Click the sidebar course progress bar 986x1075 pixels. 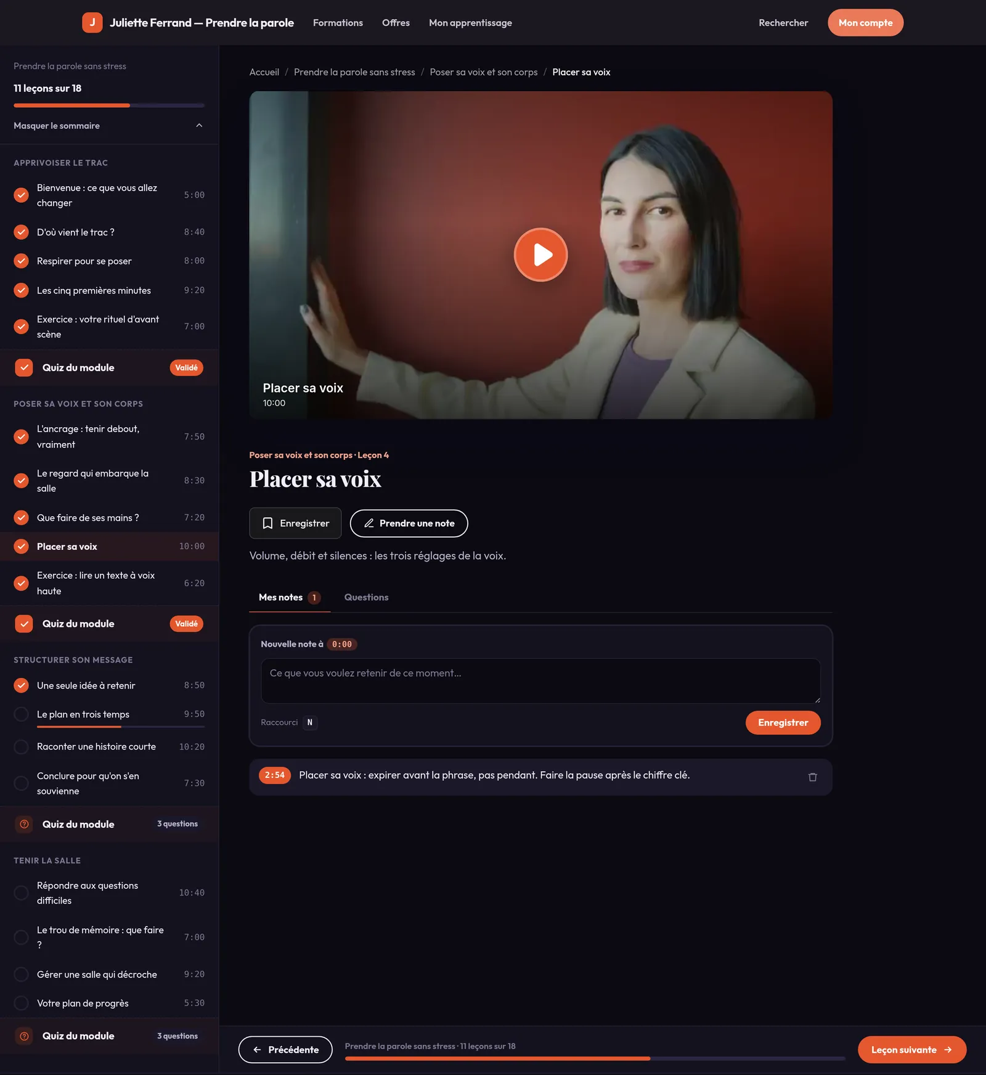(109, 105)
